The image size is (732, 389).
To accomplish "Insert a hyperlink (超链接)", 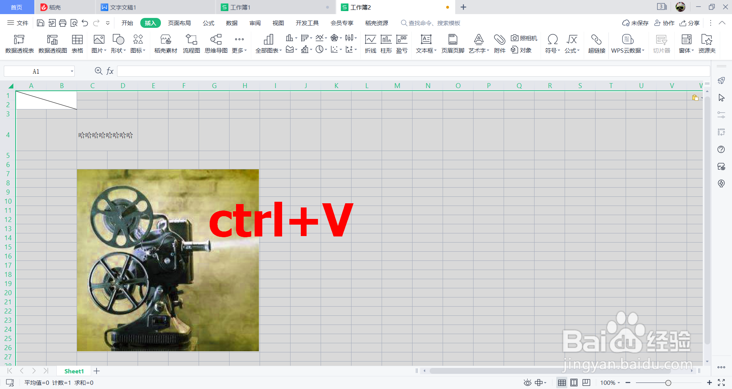I will coord(597,43).
